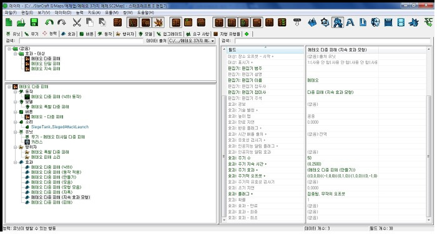Collapse the 소리 branch
Viewport: 437px width, 234px height.
tap(16, 122)
